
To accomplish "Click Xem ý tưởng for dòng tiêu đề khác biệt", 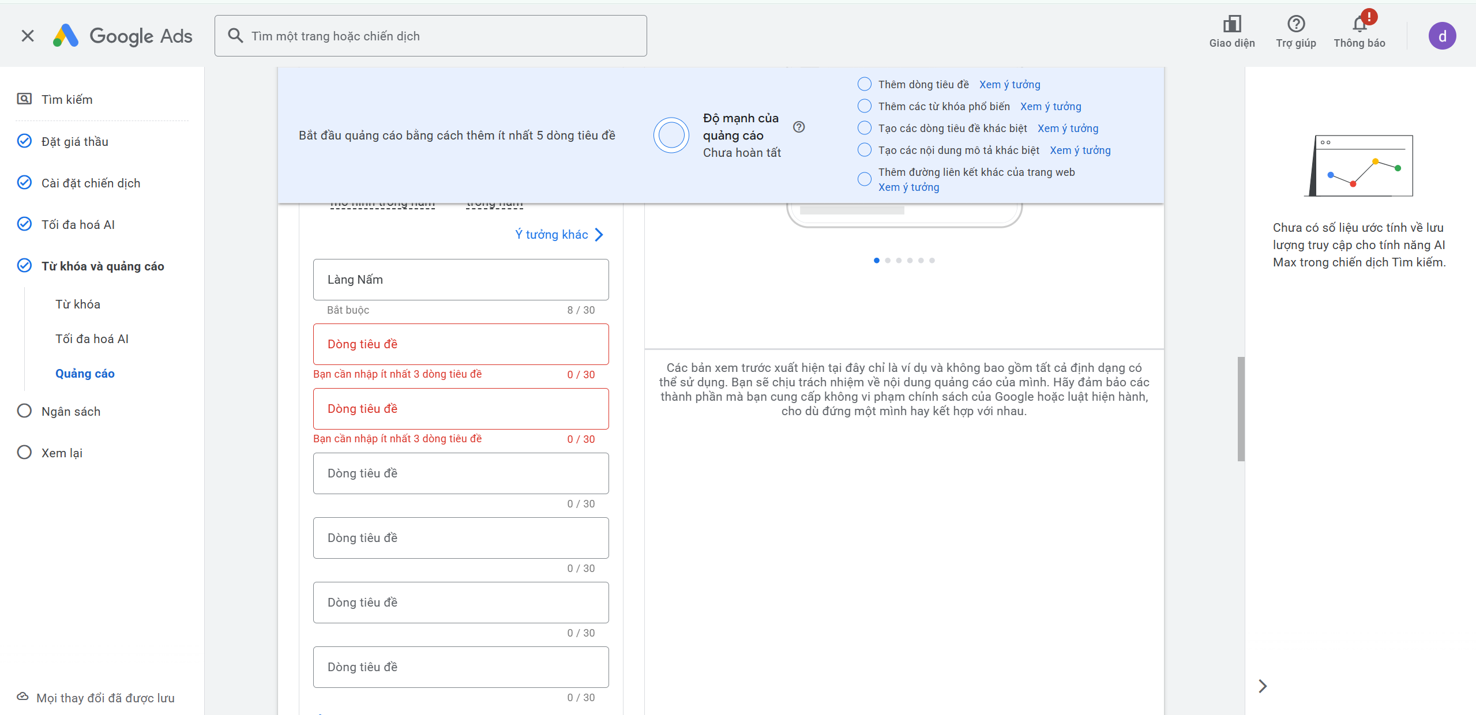I will [x=1068, y=128].
